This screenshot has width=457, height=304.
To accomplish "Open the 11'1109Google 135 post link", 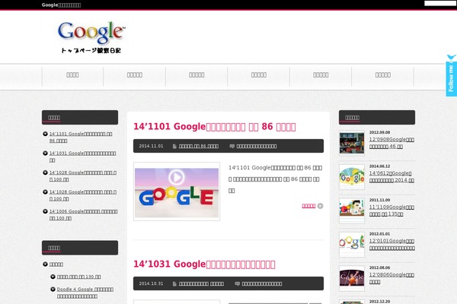I will pos(391,211).
